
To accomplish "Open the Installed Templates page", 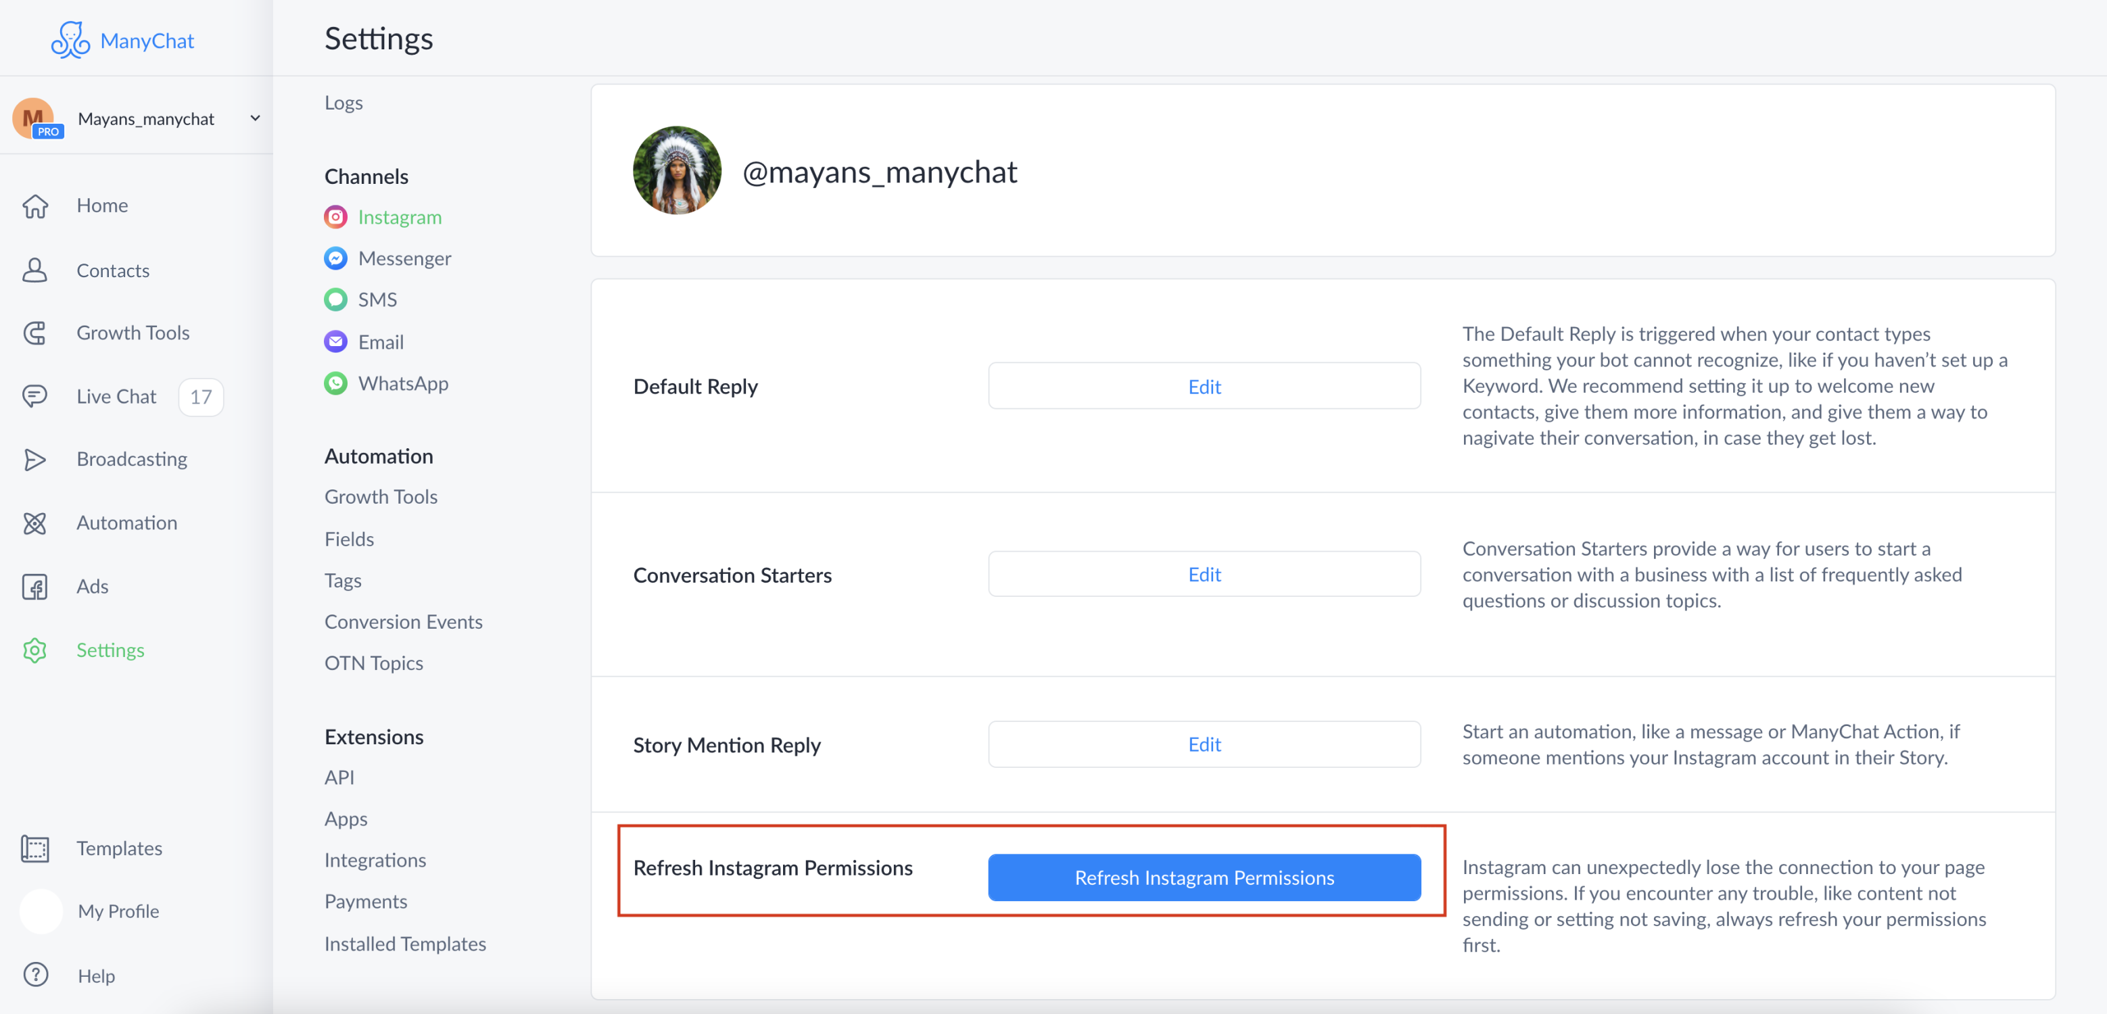I will click(405, 943).
